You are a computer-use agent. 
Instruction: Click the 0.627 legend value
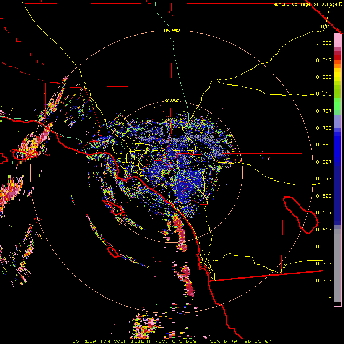[324, 162]
